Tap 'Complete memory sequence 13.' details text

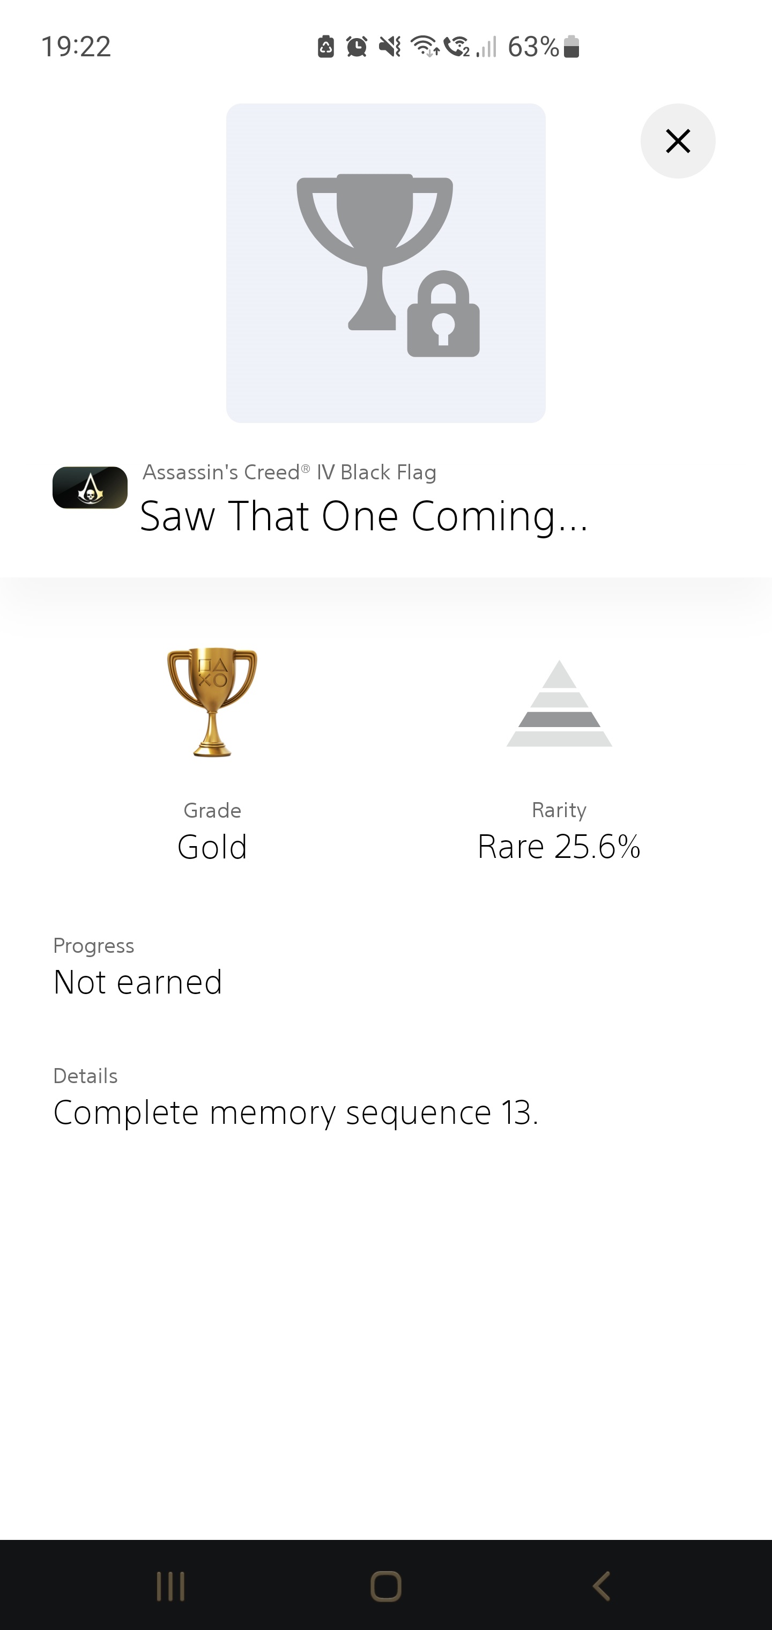[x=295, y=1113]
